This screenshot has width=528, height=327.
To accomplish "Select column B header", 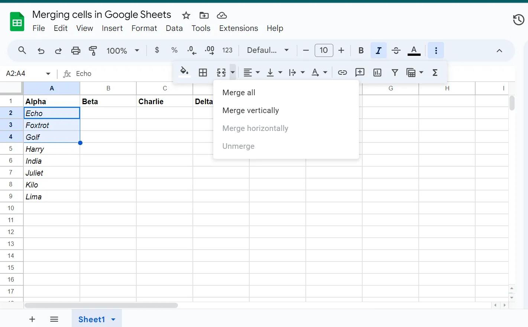I will [108, 88].
